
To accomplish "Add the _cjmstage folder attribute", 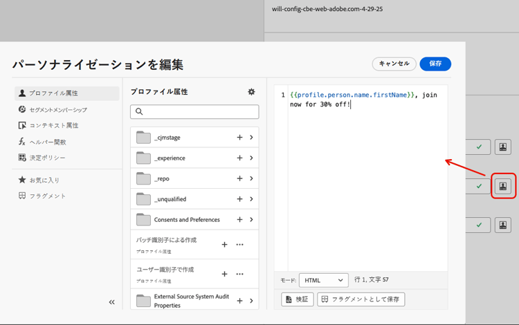I will (x=239, y=138).
